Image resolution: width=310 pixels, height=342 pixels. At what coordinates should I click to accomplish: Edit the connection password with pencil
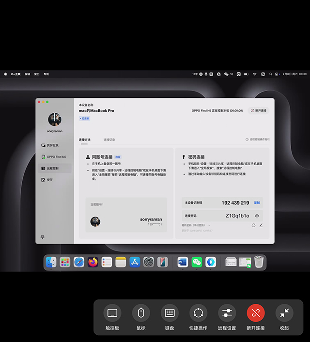pyautogui.click(x=261, y=225)
